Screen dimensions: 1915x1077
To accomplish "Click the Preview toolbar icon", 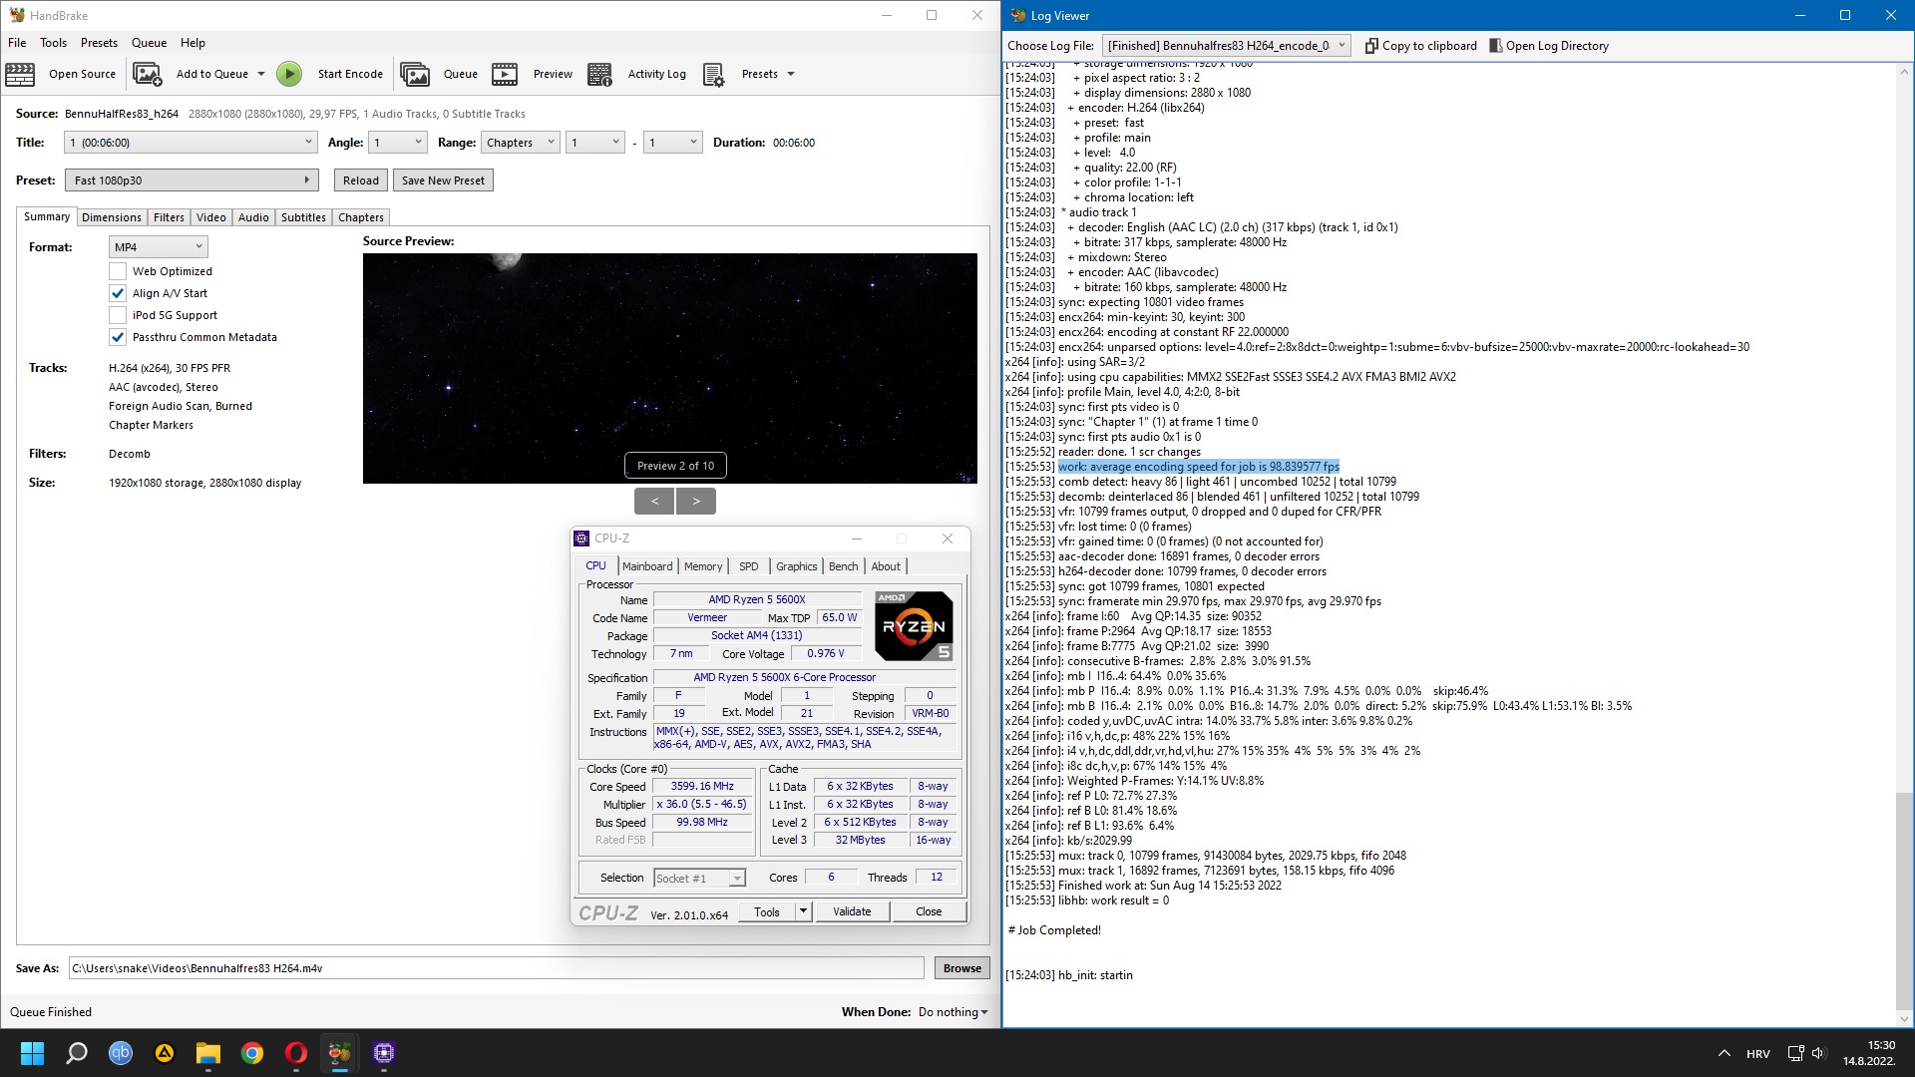I will [505, 74].
